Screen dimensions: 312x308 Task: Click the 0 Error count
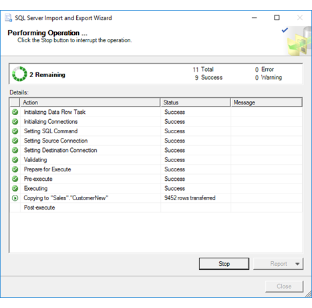265,70
